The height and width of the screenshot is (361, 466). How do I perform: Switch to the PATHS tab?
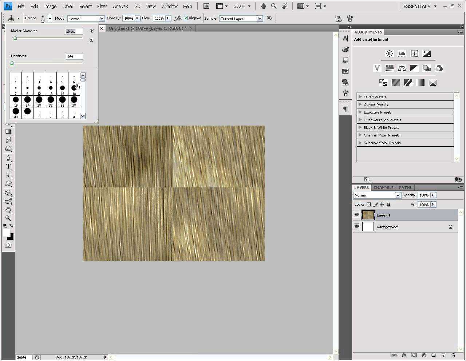click(405, 187)
